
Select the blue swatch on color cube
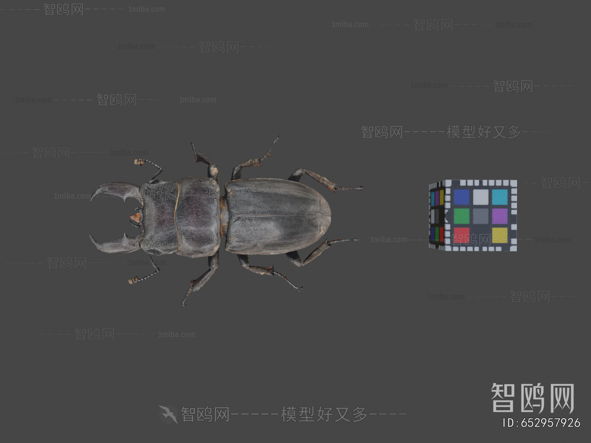point(461,197)
